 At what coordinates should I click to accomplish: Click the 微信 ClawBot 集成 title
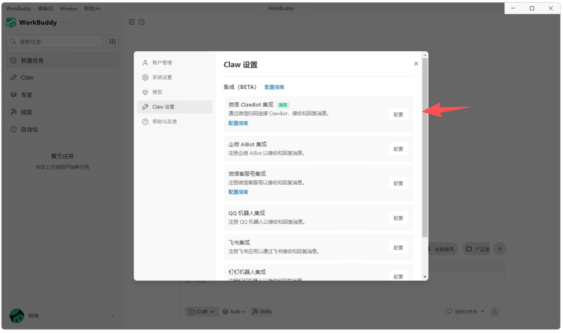pos(251,104)
